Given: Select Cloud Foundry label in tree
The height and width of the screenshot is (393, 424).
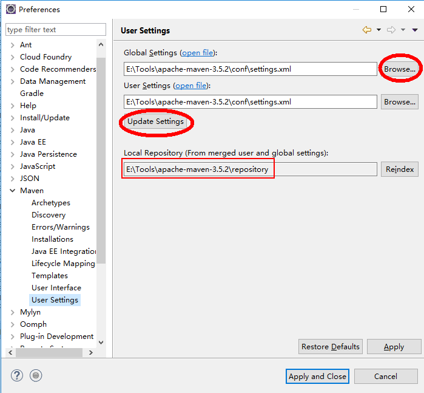Looking at the screenshot, I should point(45,57).
